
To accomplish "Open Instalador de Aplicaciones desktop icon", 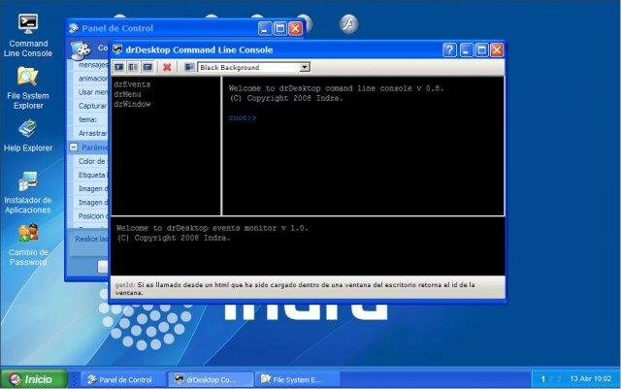I will click(28, 192).
